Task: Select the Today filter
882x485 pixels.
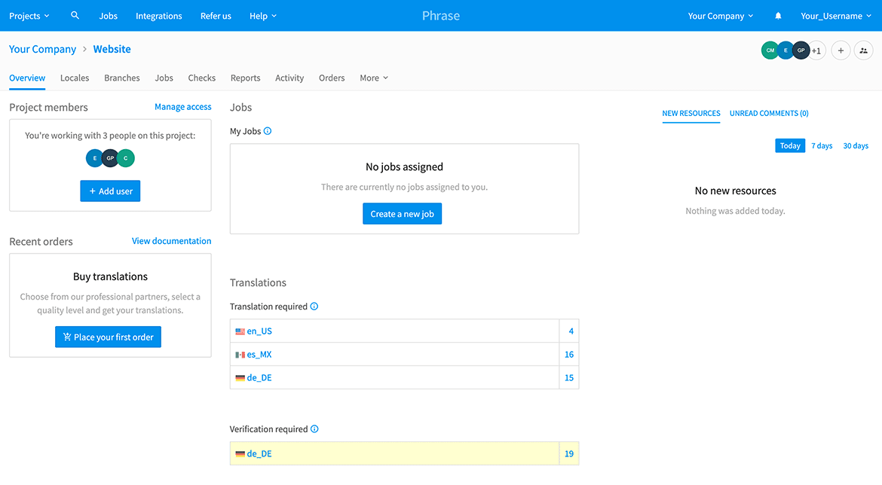Action: [790, 145]
